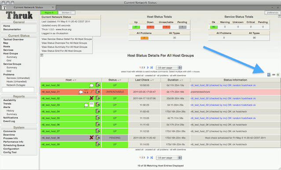Toggle the Nagios 6 backend button

pos(49,13)
